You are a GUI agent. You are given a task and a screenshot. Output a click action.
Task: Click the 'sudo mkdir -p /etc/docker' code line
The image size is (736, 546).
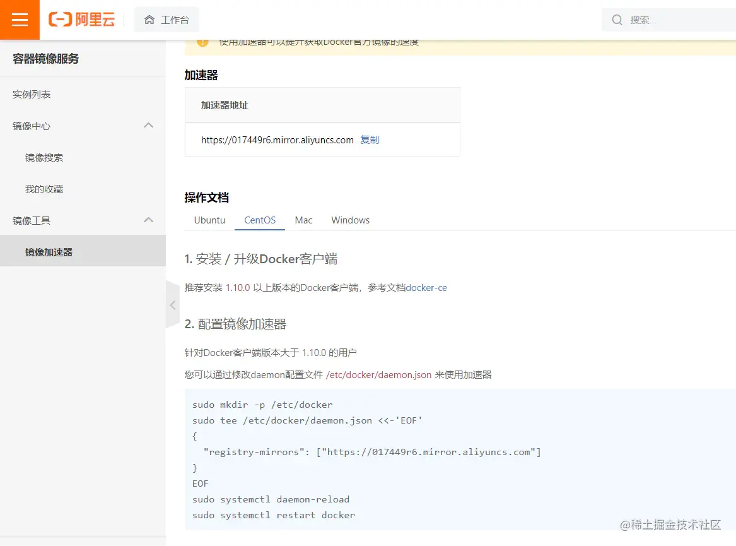[262, 405]
